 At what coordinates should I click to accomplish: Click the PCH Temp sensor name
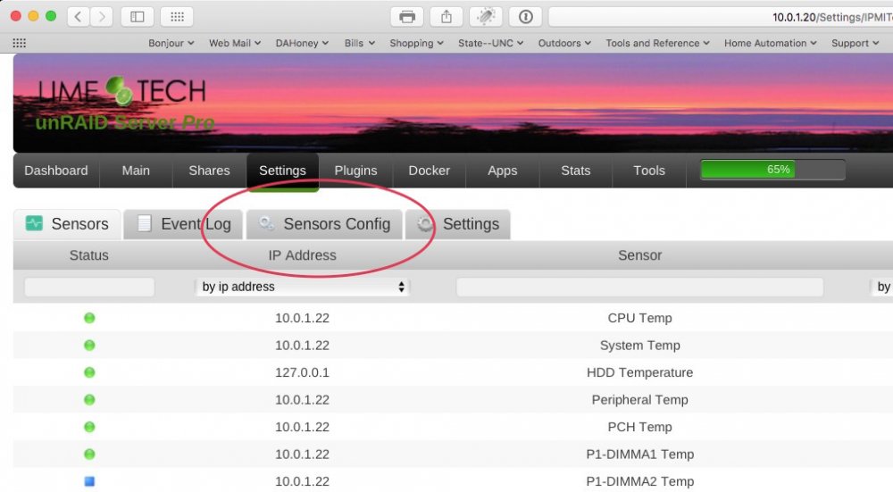pyautogui.click(x=639, y=427)
